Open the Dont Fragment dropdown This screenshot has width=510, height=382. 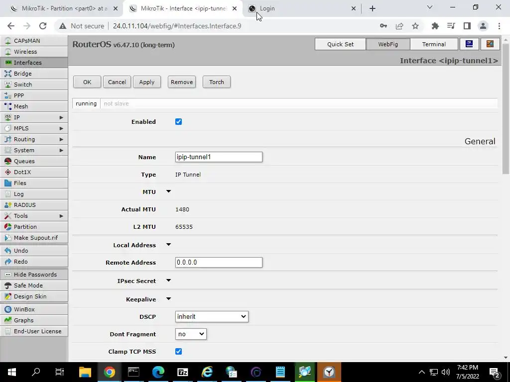tap(191, 334)
